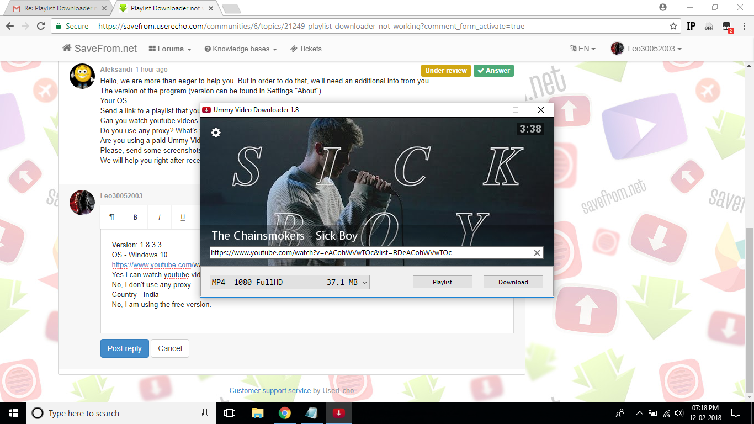Go forward in browser history
754x424 pixels.
pyautogui.click(x=25, y=26)
